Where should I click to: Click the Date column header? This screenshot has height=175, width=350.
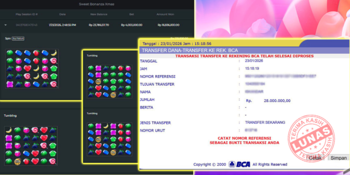62,14
